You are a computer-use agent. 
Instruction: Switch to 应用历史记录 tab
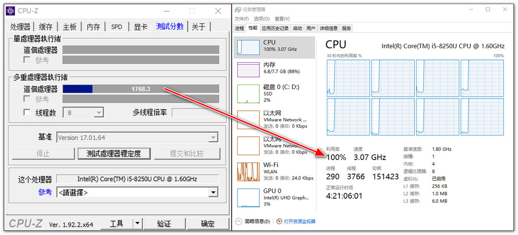(275, 28)
